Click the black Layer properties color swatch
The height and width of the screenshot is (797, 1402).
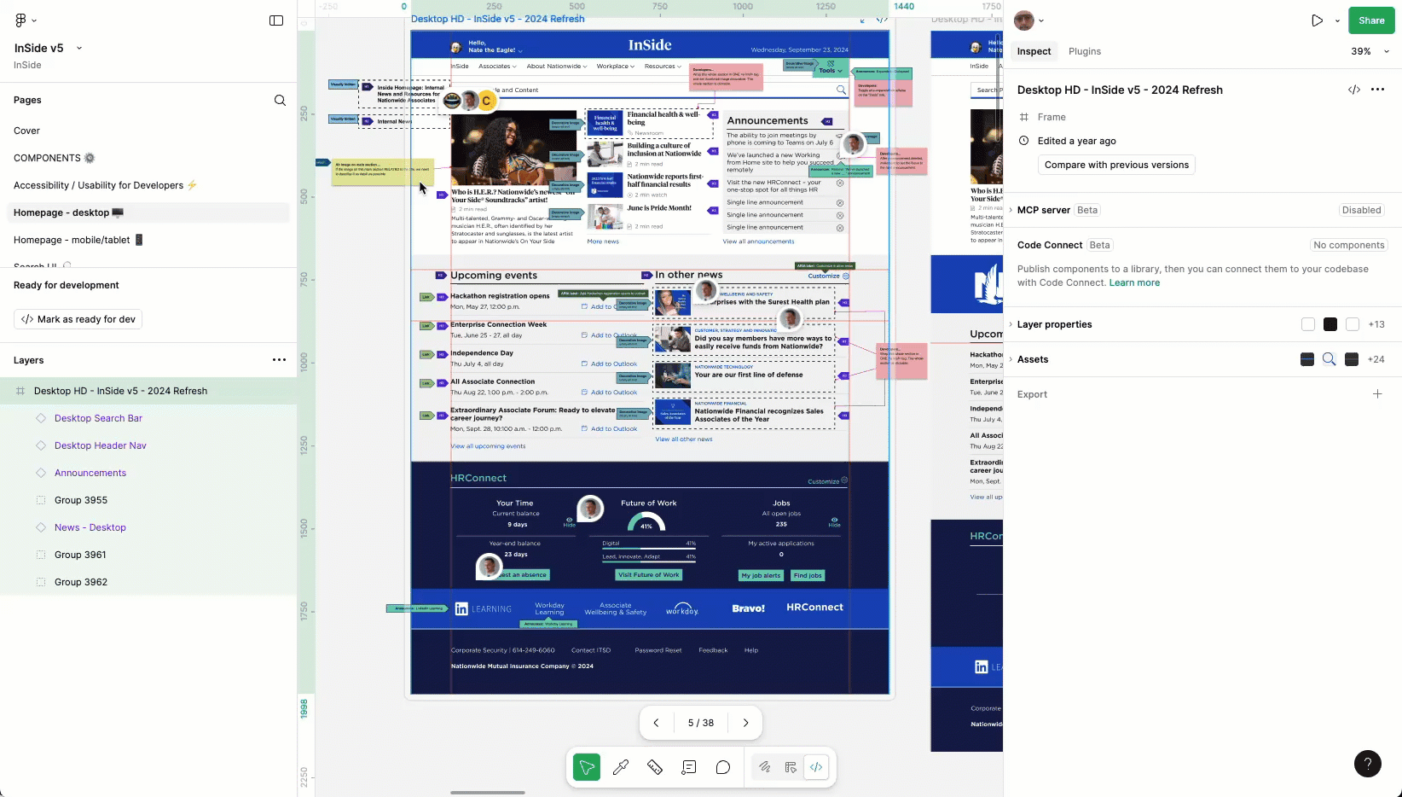click(1330, 324)
